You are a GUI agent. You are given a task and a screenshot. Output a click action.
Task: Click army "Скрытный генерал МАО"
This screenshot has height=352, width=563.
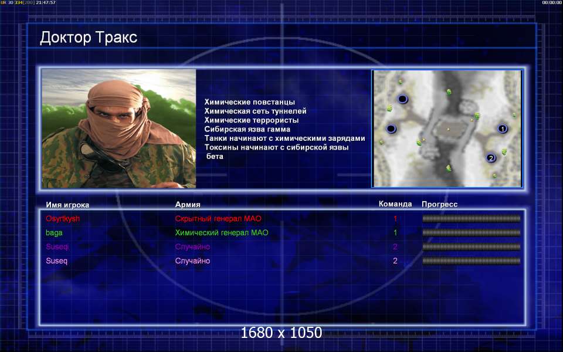point(218,218)
